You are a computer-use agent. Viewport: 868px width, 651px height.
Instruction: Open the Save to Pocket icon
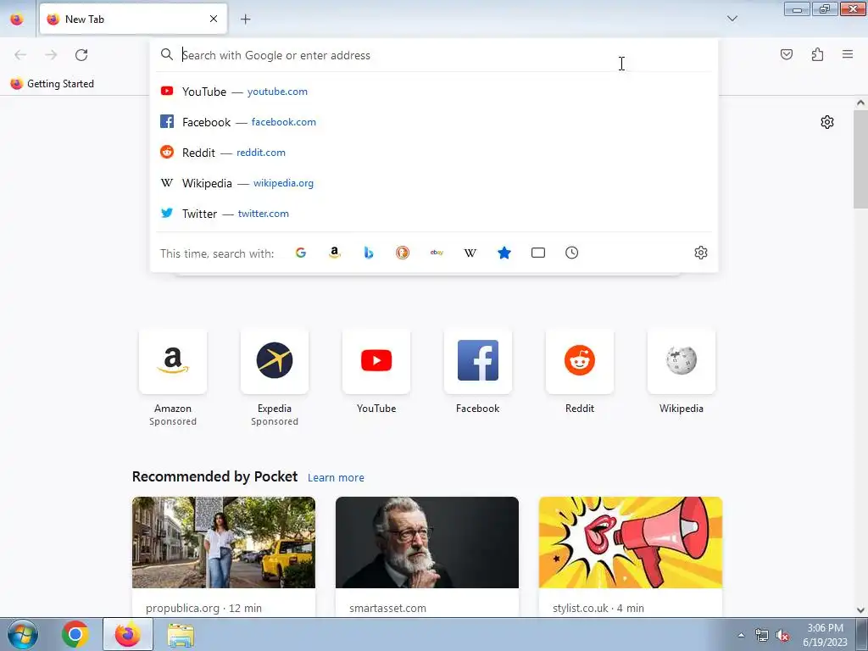point(786,54)
